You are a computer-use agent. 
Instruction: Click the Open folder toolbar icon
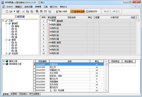coord(11,12)
